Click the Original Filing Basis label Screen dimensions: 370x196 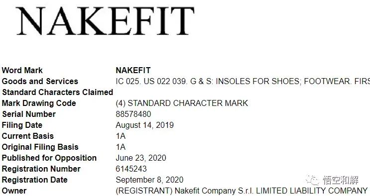(40, 147)
